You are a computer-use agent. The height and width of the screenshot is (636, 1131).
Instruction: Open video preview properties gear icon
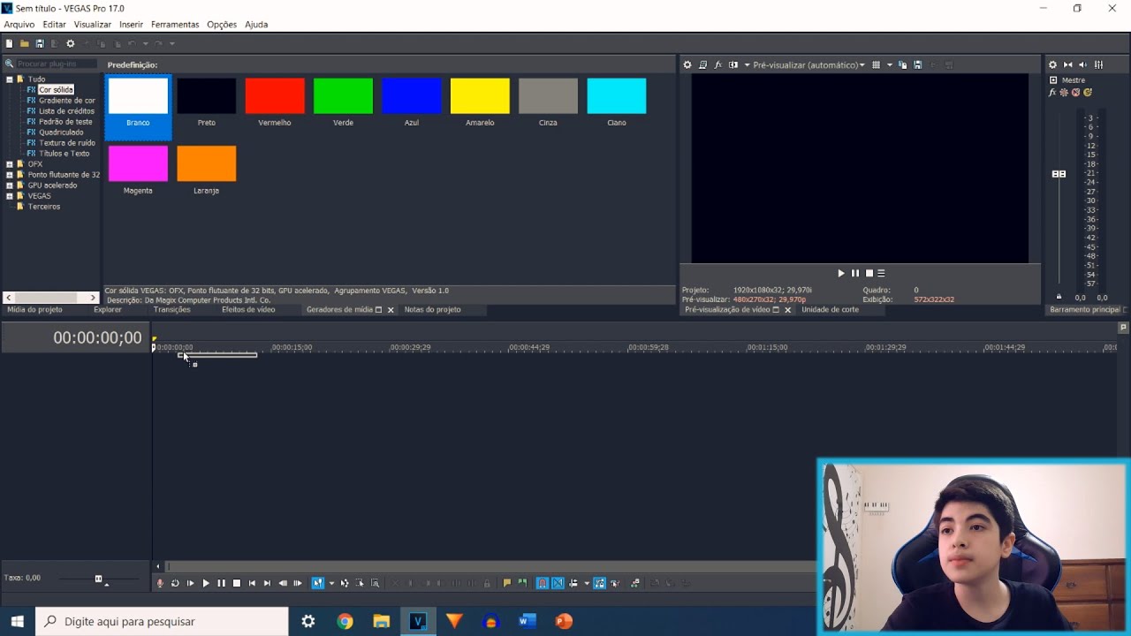(687, 64)
